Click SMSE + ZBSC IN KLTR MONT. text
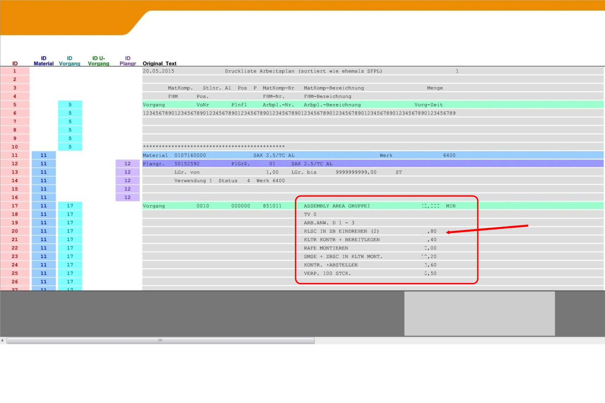The height and width of the screenshot is (403, 605). pos(343,256)
